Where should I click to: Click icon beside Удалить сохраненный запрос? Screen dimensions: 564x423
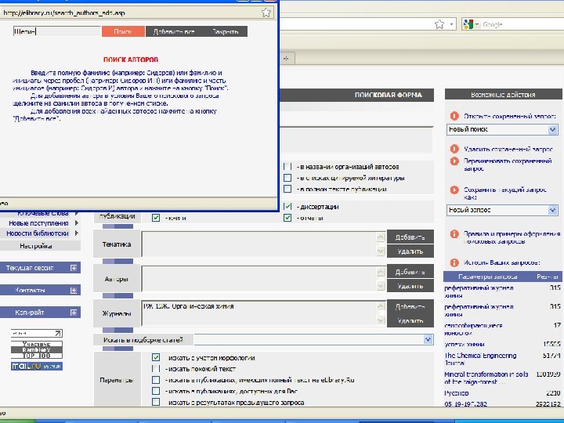point(454,149)
